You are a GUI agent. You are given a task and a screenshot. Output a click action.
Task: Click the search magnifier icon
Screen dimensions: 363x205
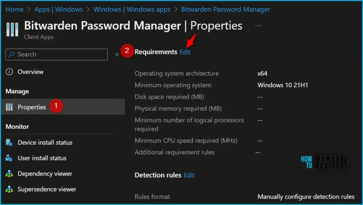click(x=11, y=54)
